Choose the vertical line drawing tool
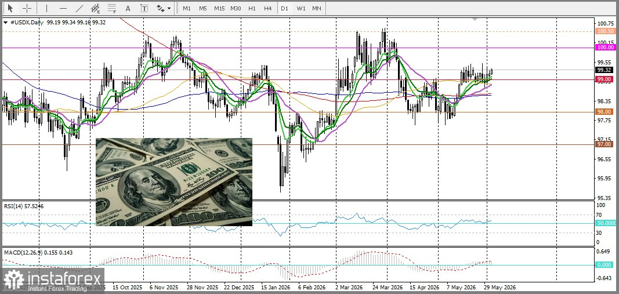This screenshot has width=619, height=294. (x=47, y=8)
